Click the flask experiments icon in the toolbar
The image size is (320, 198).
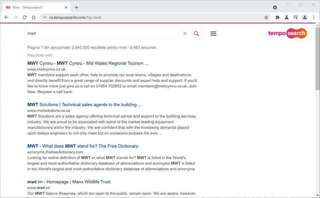[286, 17]
